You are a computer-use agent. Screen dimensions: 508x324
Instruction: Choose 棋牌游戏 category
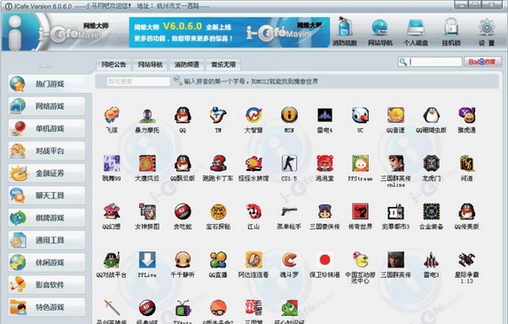(x=47, y=218)
